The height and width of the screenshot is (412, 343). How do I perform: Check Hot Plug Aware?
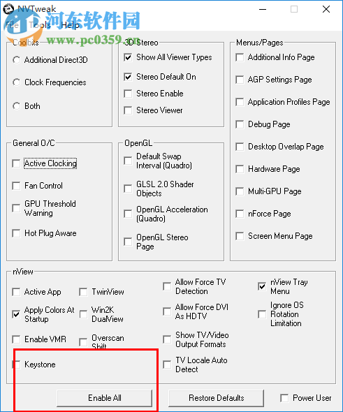pos(16,233)
